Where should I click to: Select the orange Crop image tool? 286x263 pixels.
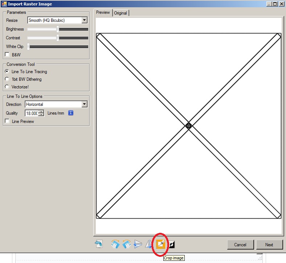click(160, 244)
